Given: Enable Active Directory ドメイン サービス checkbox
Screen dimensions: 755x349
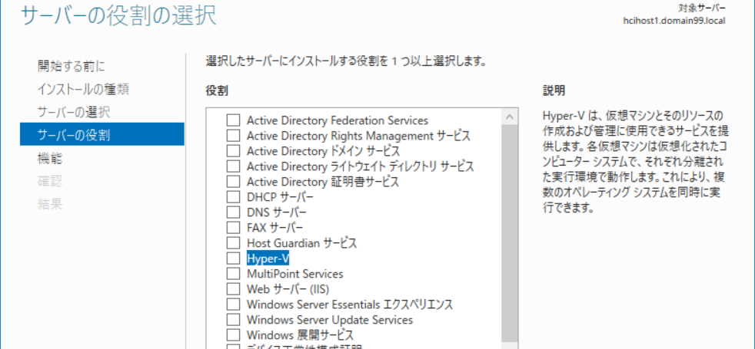Looking at the screenshot, I should coord(233,151).
